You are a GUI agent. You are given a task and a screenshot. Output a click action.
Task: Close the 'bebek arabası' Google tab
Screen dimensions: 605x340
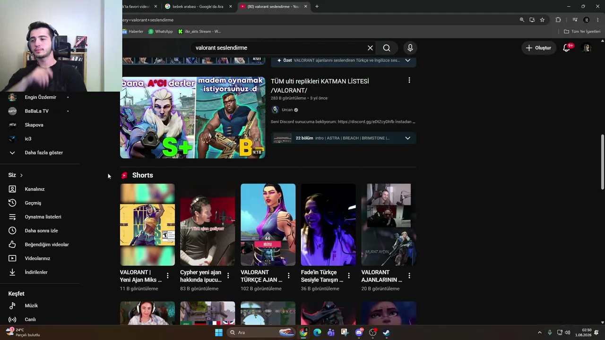(x=231, y=7)
